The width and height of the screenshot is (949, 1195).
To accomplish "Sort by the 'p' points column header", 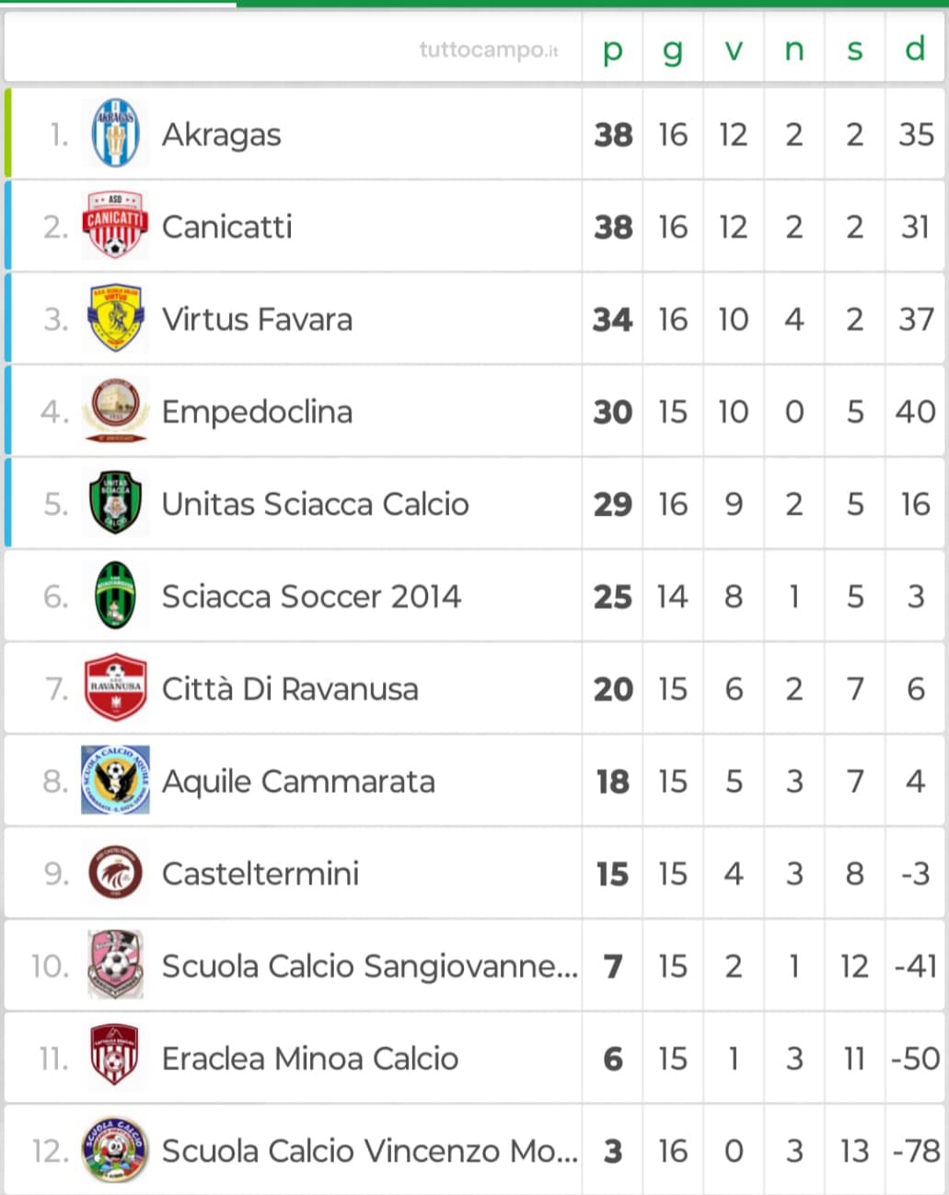I will pos(612,49).
